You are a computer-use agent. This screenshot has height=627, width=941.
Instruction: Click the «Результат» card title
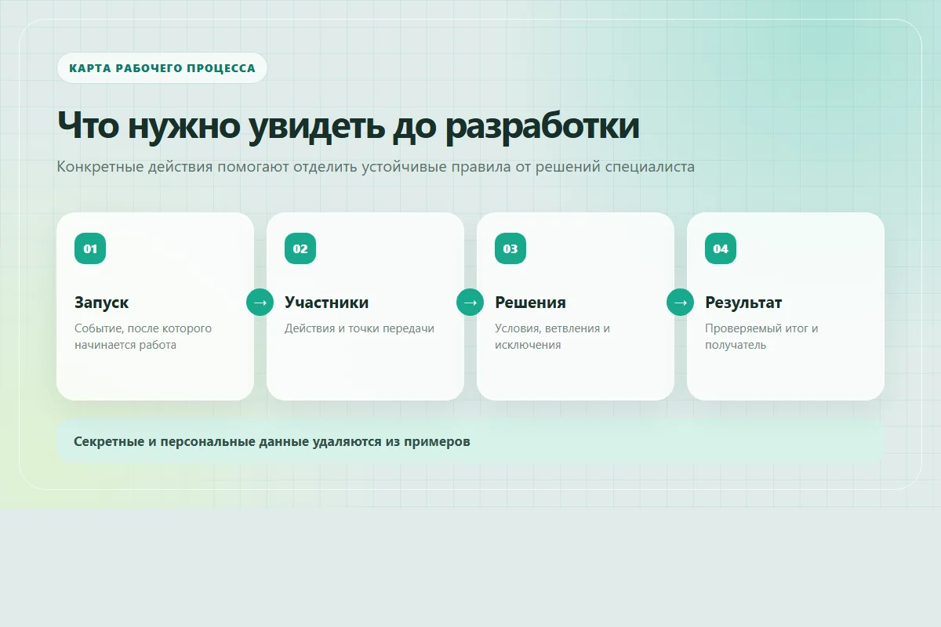point(743,303)
